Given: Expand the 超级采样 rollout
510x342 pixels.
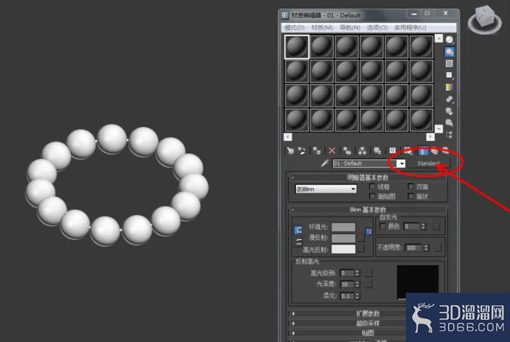Looking at the screenshot, I should (x=368, y=323).
